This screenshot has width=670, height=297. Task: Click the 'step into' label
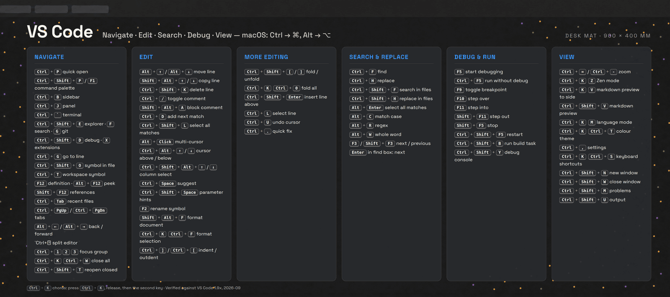point(478,108)
